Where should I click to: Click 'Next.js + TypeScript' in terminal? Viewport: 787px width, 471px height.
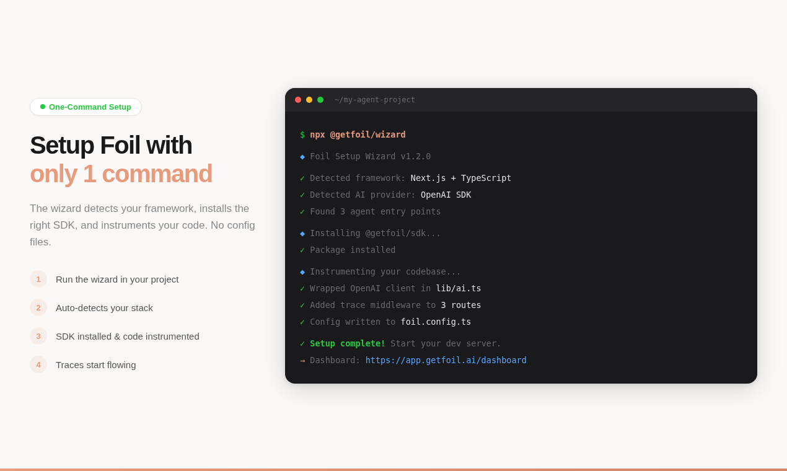tap(461, 178)
